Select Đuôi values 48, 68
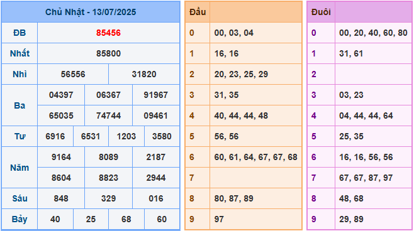 point(351,198)
